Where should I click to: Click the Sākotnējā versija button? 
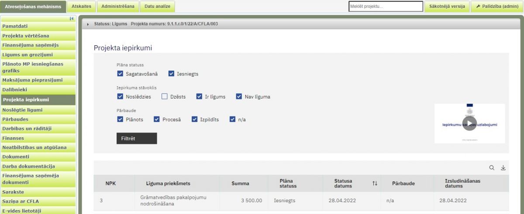(x=447, y=7)
